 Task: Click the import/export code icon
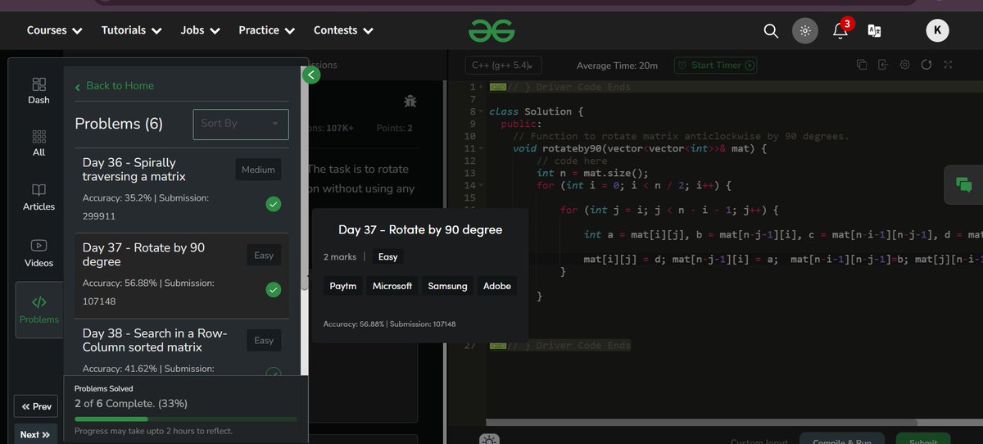(883, 66)
